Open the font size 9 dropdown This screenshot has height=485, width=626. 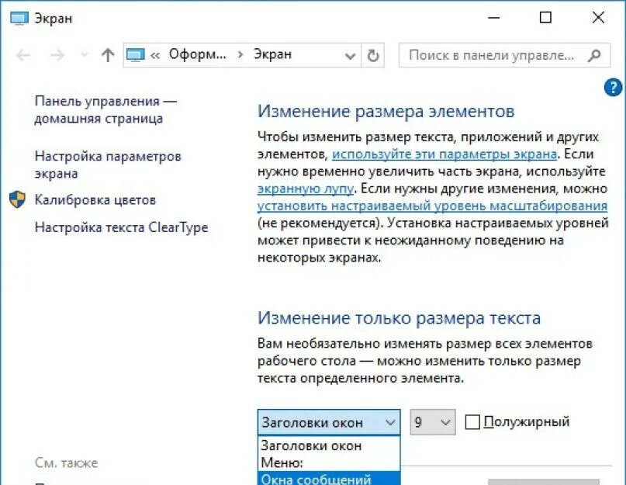[433, 422]
